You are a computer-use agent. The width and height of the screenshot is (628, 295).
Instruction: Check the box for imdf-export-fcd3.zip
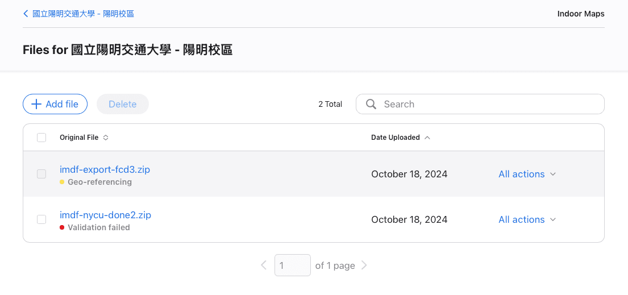tap(41, 174)
